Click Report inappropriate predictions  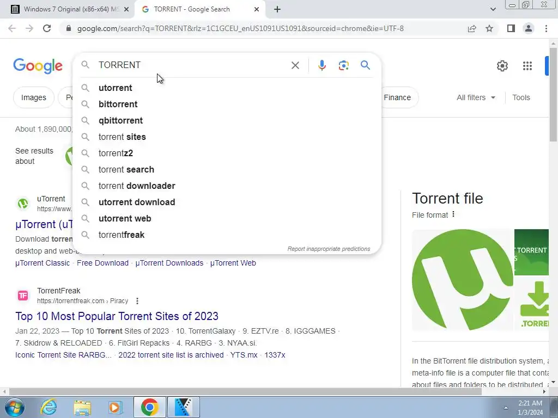point(329,249)
